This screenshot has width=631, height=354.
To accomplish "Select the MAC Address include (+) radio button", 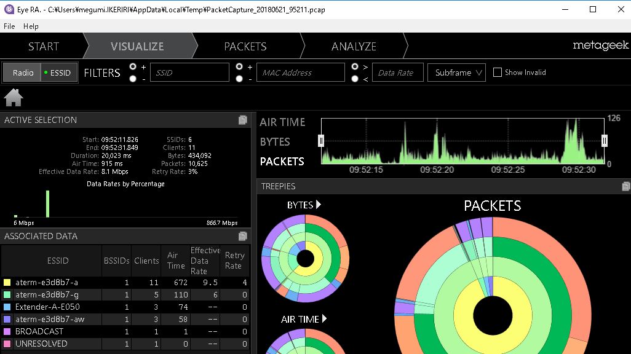I will (239, 67).
